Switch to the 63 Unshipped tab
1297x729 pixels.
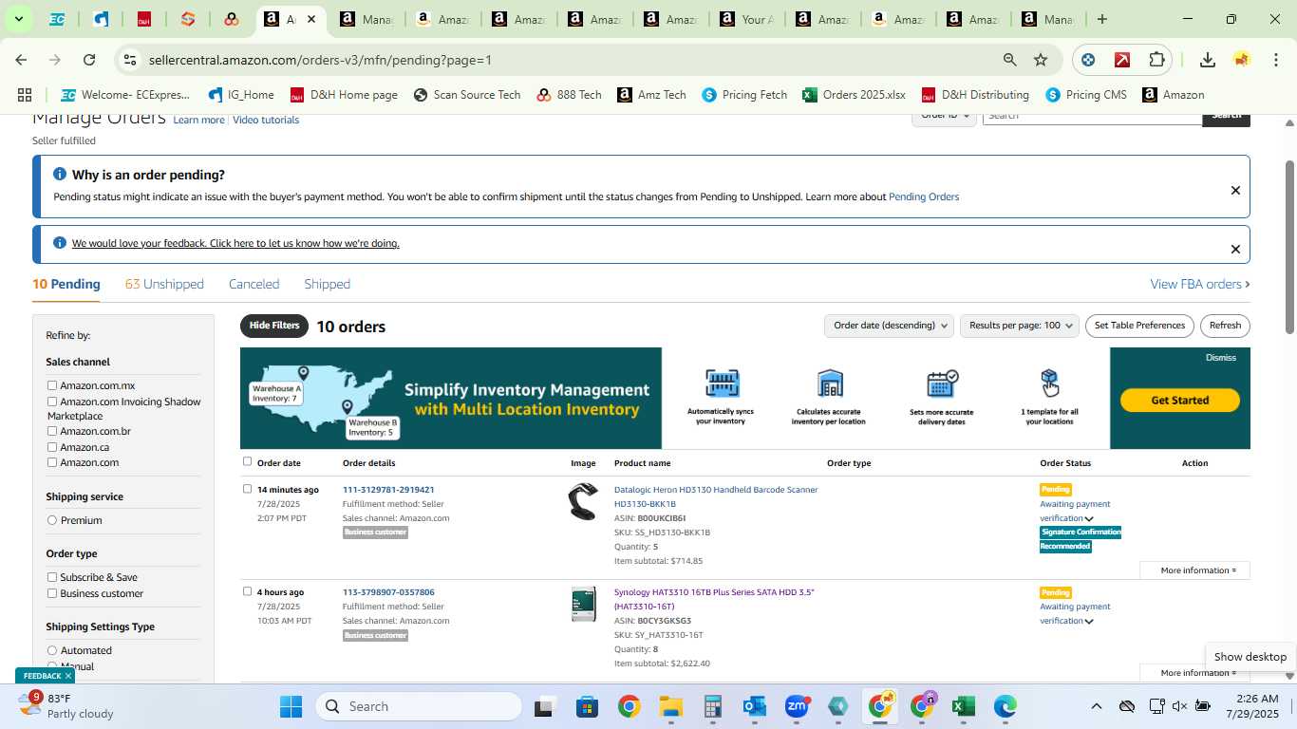pyautogui.click(x=164, y=284)
